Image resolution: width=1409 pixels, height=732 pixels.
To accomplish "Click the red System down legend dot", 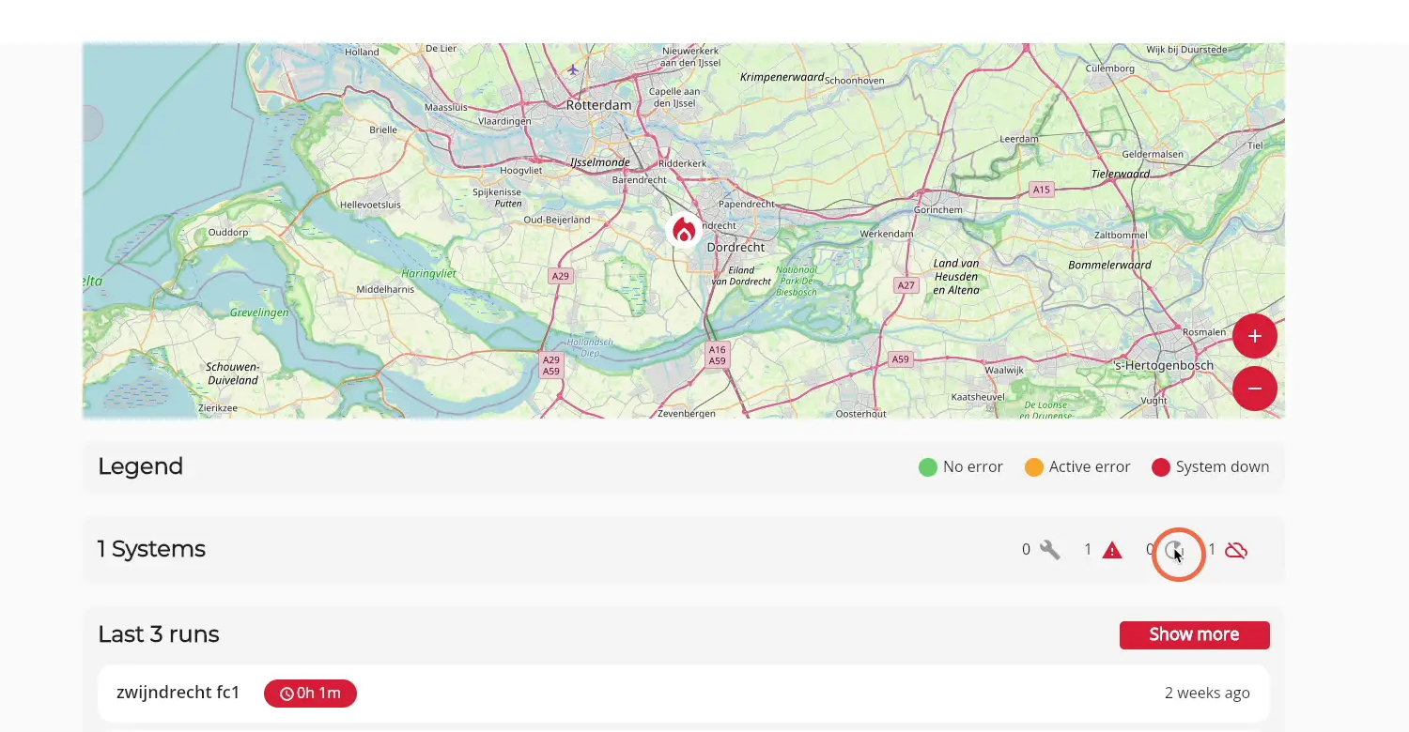I will pyautogui.click(x=1161, y=467).
